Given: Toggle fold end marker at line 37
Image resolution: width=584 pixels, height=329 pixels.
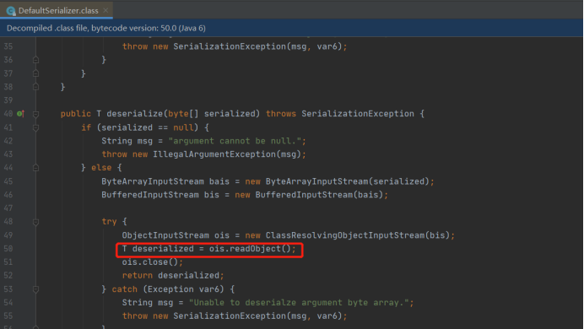Looking at the screenshot, I should [35, 73].
